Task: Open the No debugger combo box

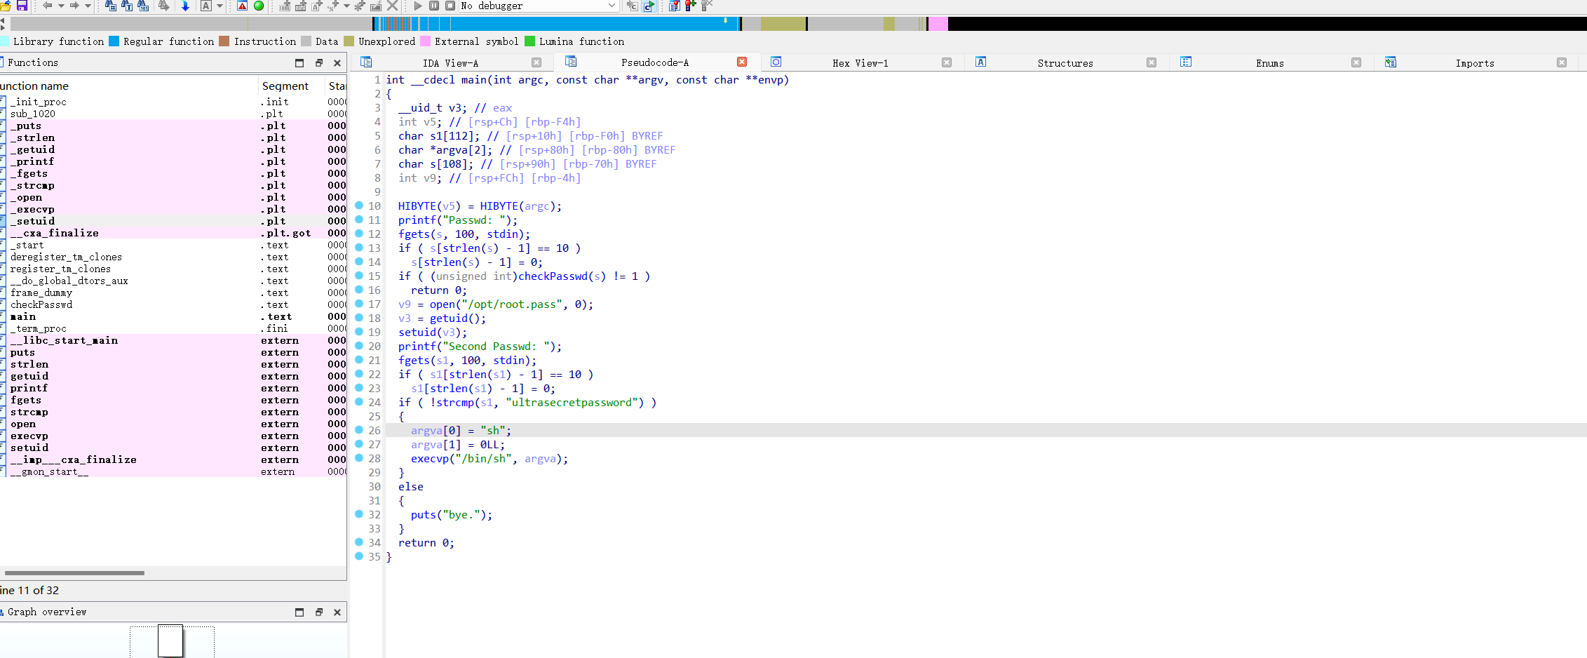Action: 539,6
